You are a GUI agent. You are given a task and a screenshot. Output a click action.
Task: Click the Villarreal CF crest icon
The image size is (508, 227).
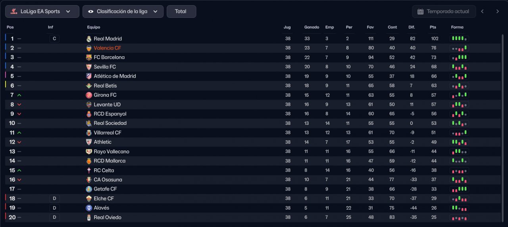click(89, 133)
